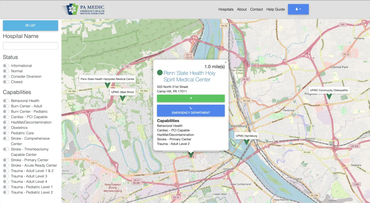Click the 1.0 mile(s) distance text
Image resolution: width=370 pixels, height=203 pixels.
pos(215,66)
